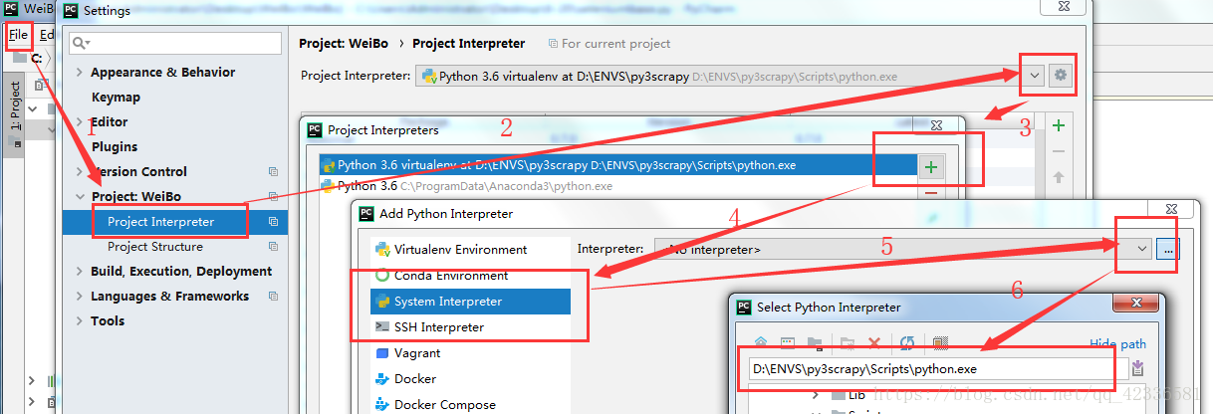Click the desktop directory toolbar icon
The image size is (1213, 414).
(788, 343)
